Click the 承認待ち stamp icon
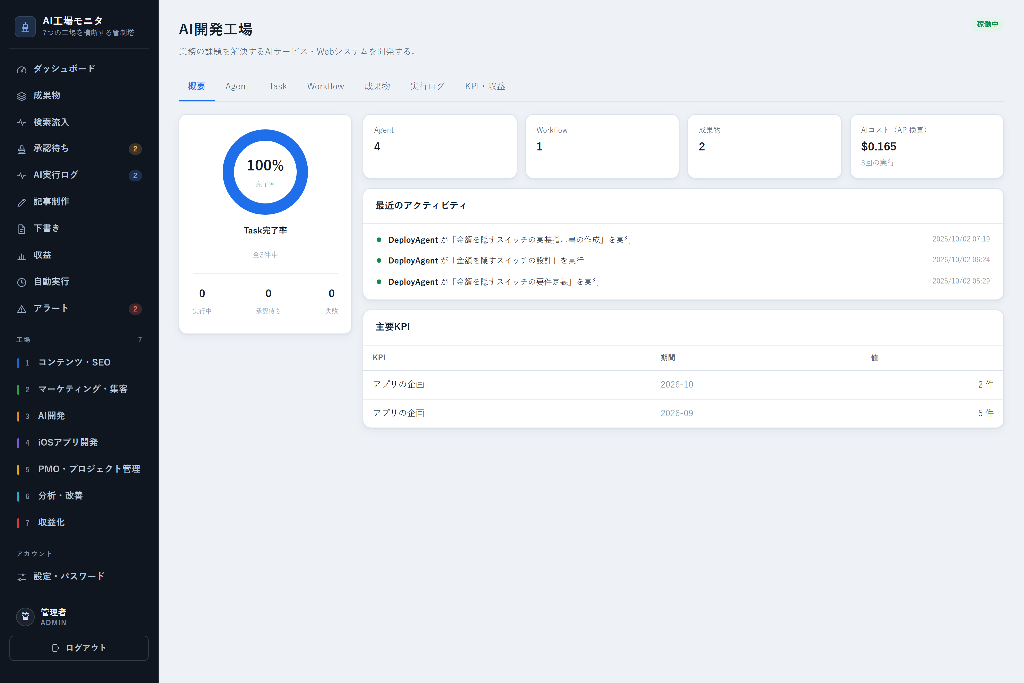Viewport: 1024px width, 683px height. [x=21, y=149]
